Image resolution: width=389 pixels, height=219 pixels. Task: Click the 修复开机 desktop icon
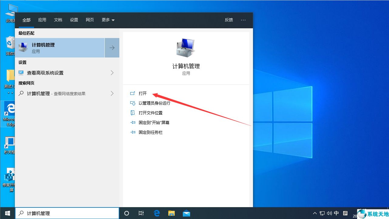(9, 180)
